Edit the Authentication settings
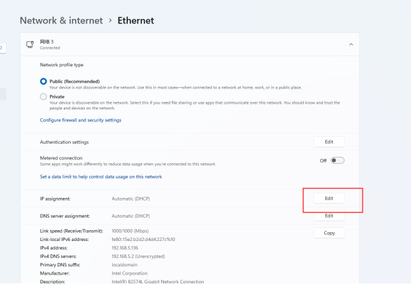This screenshot has width=411, height=284. pyautogui.click(x=329, y=142)
